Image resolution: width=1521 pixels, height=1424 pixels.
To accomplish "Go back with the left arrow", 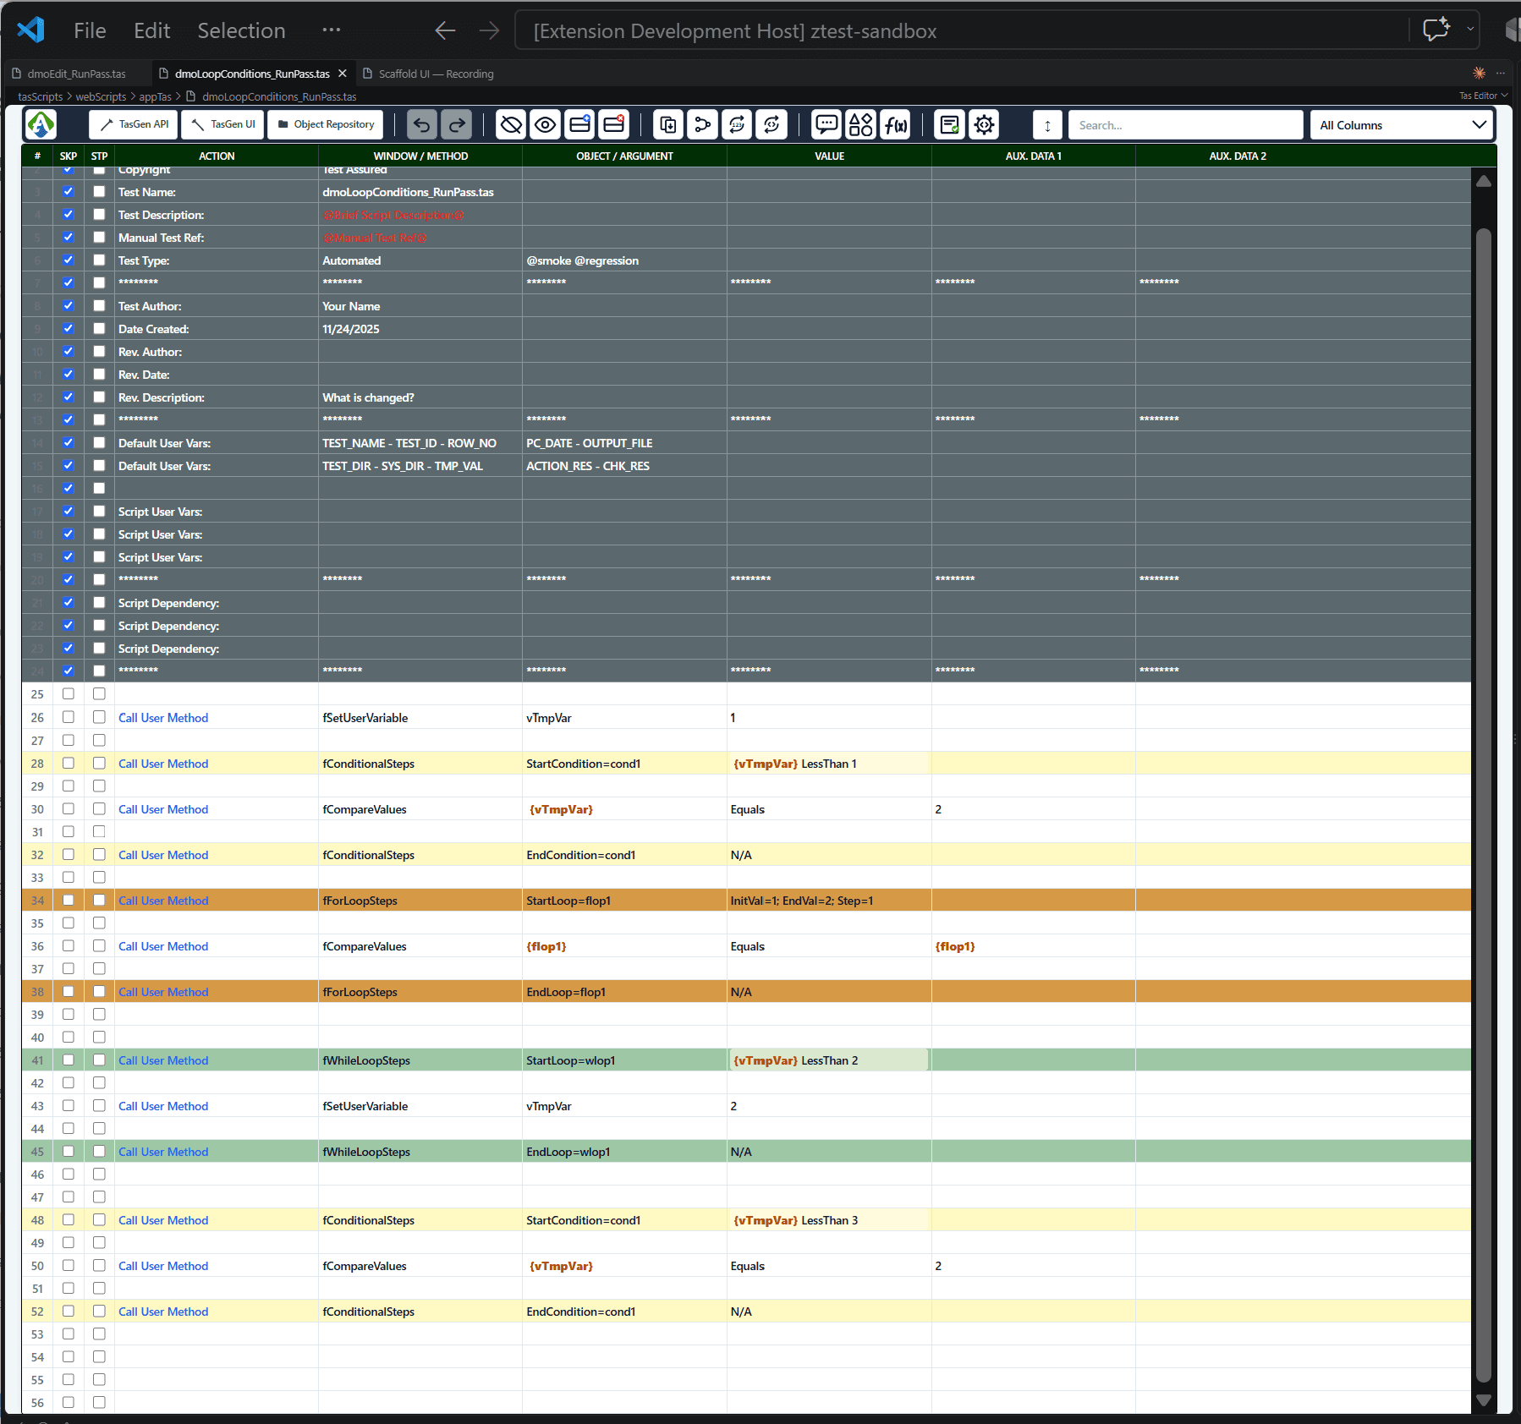I will coord(445,31).
